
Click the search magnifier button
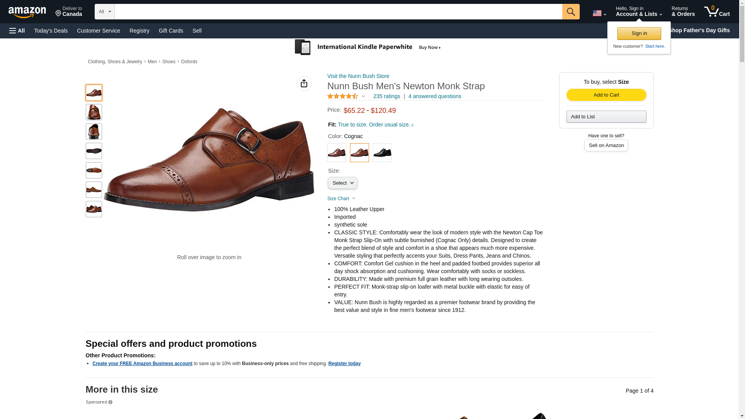coord(570,12)
